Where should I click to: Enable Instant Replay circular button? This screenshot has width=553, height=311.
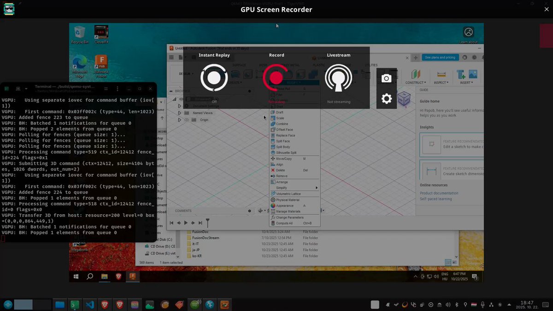(x=214, y=77)
